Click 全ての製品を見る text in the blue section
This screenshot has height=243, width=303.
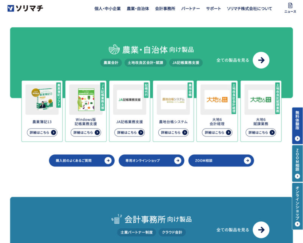[233, 230]
